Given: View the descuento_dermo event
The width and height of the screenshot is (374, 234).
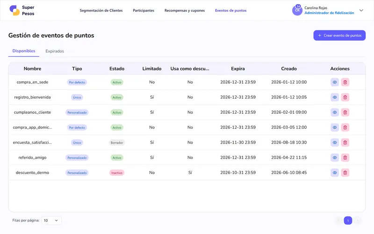Looking at the screenshot, I should (x=335, y=173).
